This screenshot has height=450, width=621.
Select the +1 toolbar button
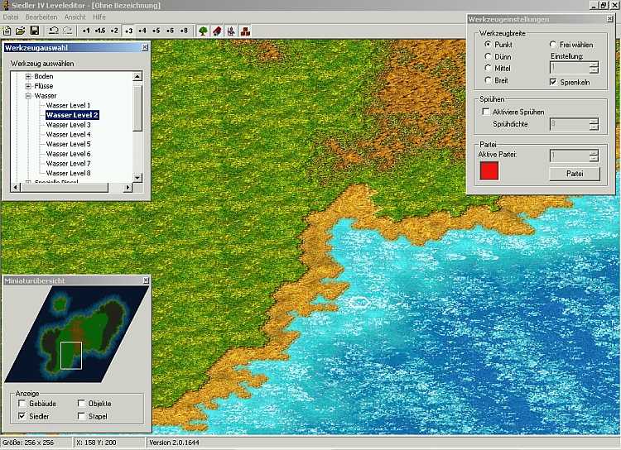86,31
